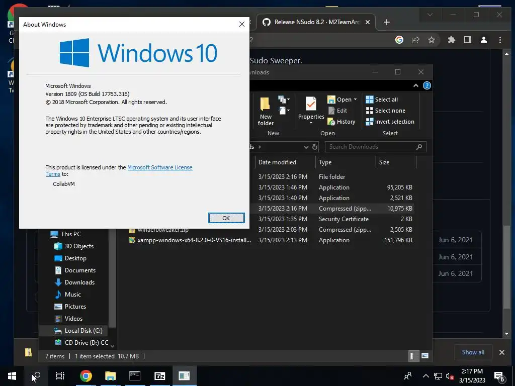Close the Release NSudo 8.2 tab
Viewport: 515px width, 386px height.
click(x=368, y=22)
